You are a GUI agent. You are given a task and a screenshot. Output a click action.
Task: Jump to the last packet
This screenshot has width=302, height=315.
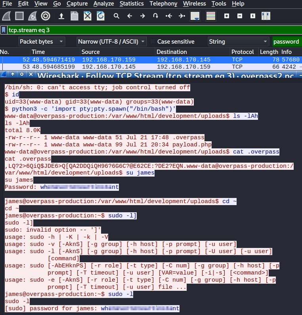coord(182,16)
